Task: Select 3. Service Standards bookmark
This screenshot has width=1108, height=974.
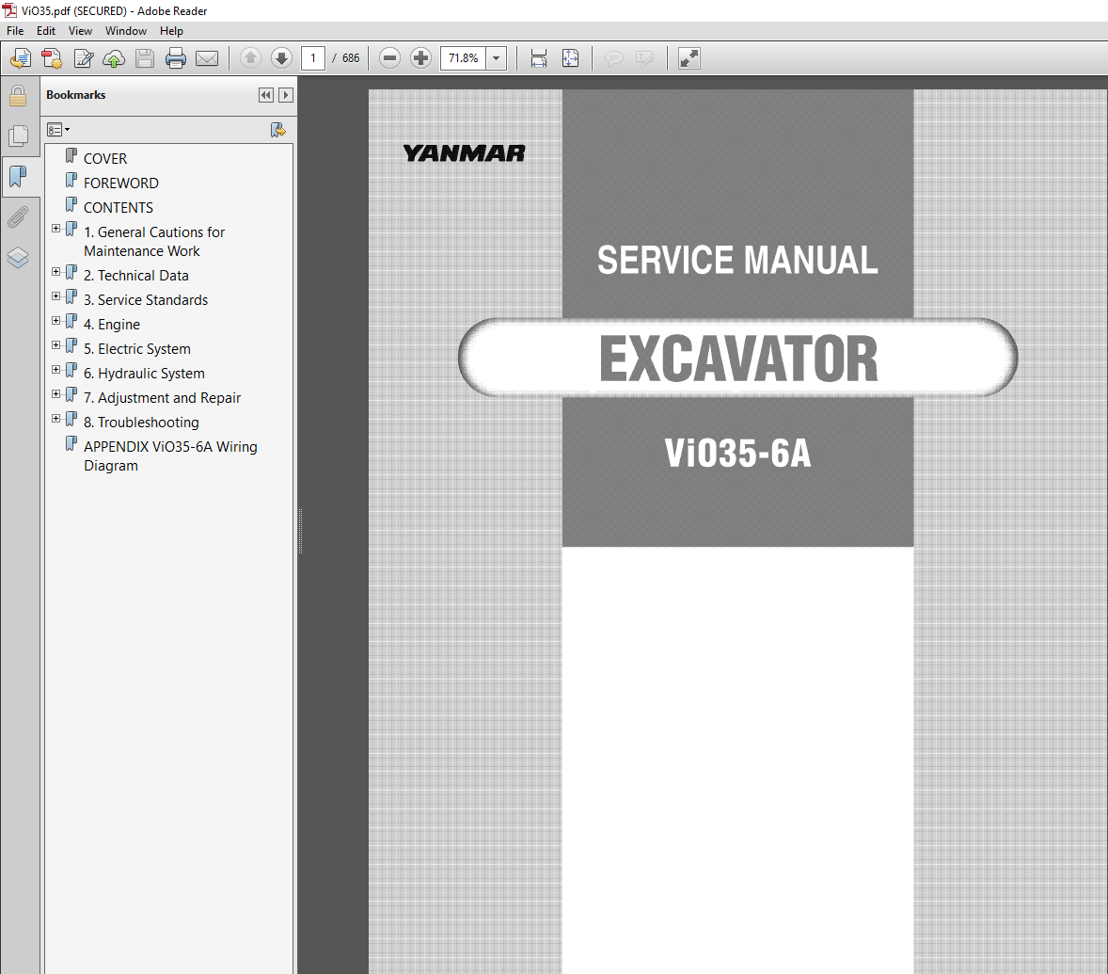Action: point(146,299)
